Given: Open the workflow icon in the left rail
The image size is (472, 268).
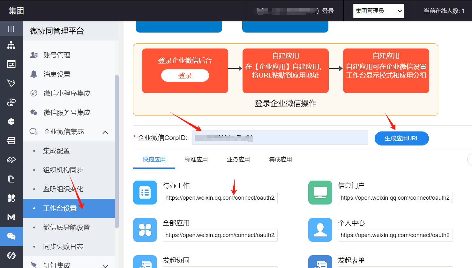Looking at the screenshot, I should (x=11, y=102).
